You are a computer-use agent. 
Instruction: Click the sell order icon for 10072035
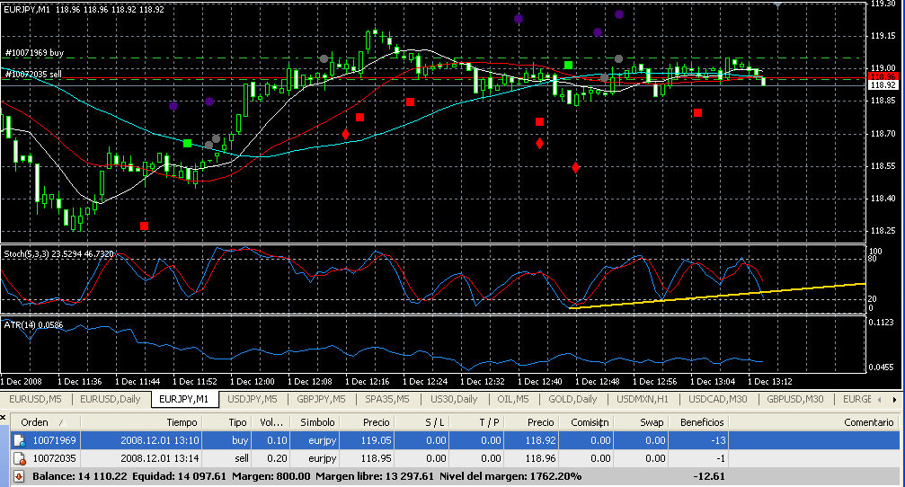click(x=19, y=457)
